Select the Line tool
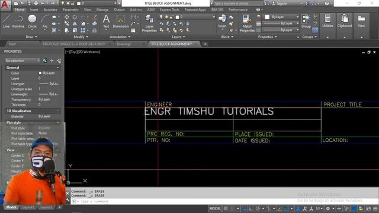Image resolution: width=379 pixels, height=213 pixels. click(7, 21)
